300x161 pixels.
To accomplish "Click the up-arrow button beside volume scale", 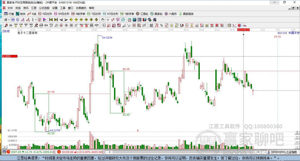I will [x=5, y=147].
